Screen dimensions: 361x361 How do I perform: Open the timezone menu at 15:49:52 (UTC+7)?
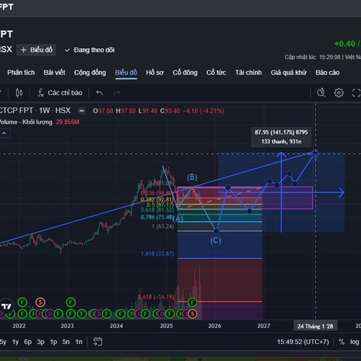point(303,342)
